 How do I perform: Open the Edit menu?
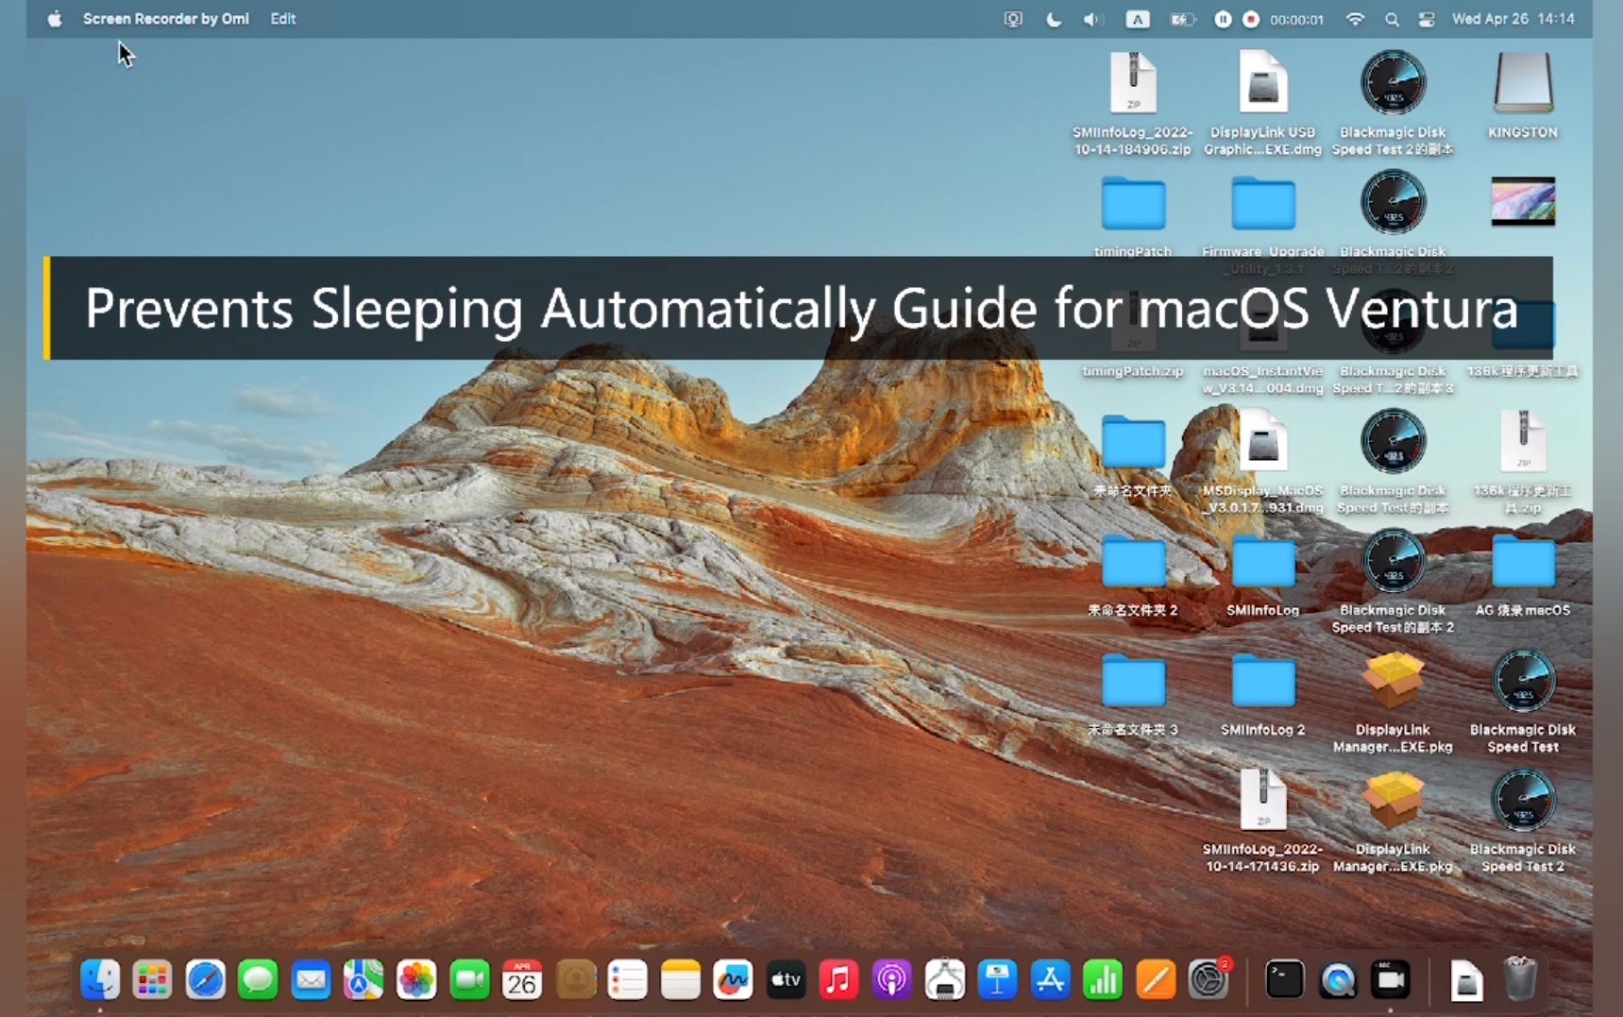282,18
